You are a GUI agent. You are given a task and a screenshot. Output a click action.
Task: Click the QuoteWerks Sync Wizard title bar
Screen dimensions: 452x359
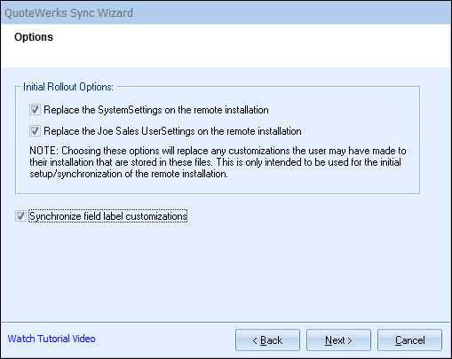[x=226, y=12]
